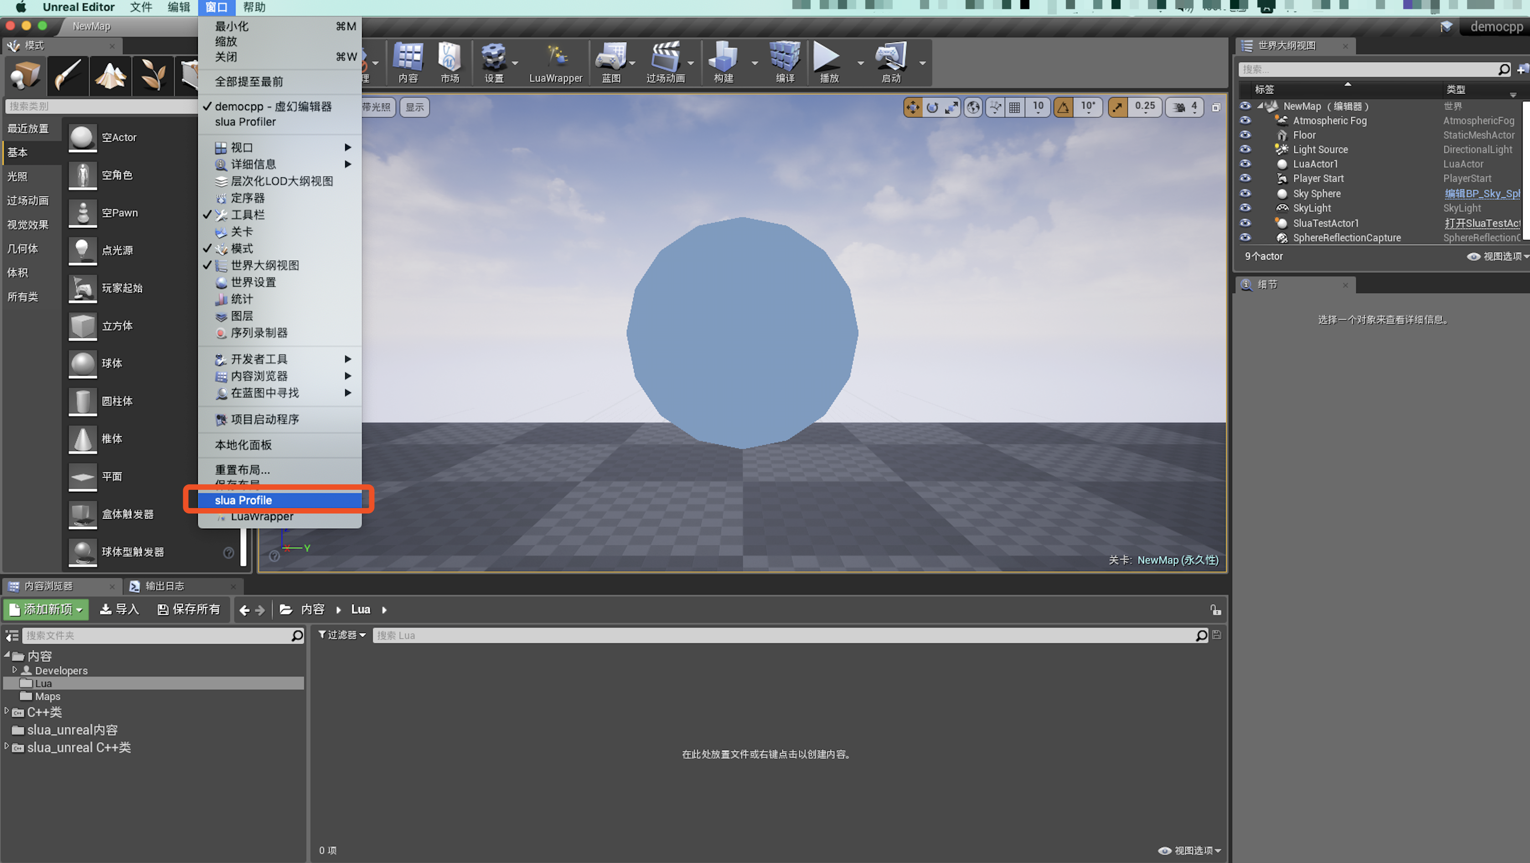
Task: Open the 内容 toolbar button
Action: point(408,63)
